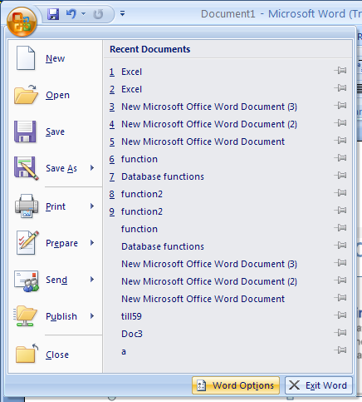Open Customize Quick Access Toolbar dropdown
362x402 pixels.
click(122, 13)
